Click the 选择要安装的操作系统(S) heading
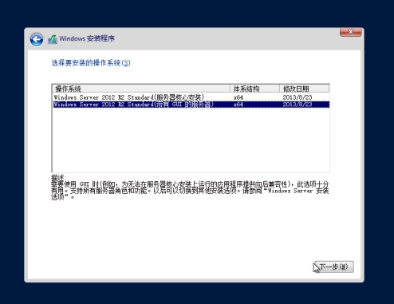 [x=91, y=63]
